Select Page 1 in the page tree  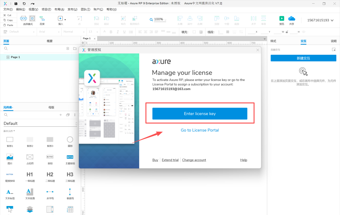tap(15, 57)
